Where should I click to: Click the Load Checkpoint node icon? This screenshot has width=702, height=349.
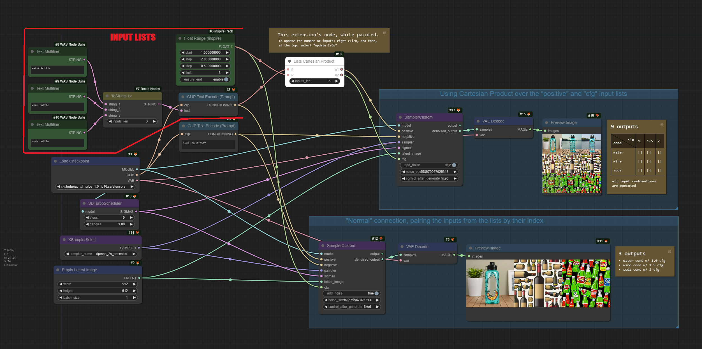136,154
